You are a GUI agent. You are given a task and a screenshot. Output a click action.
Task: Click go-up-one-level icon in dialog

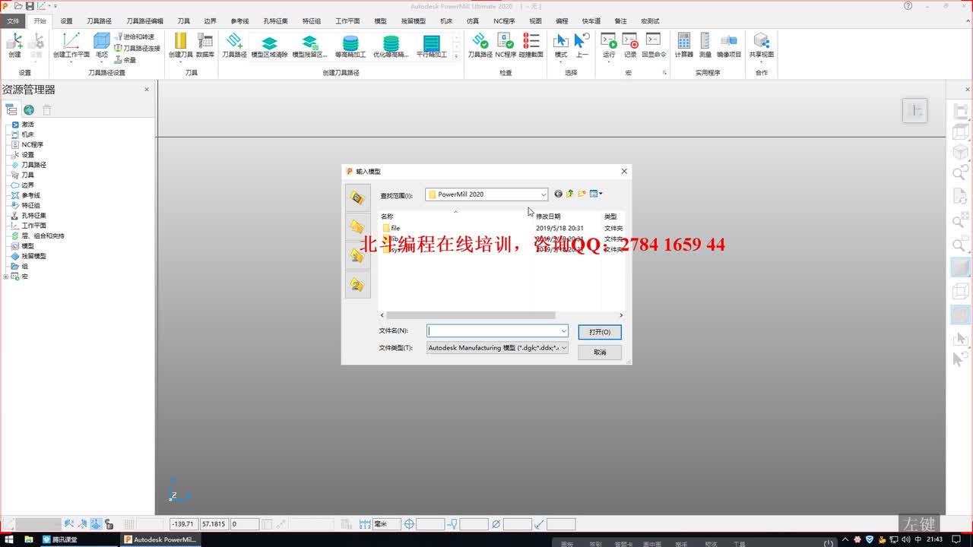(570, 194)
